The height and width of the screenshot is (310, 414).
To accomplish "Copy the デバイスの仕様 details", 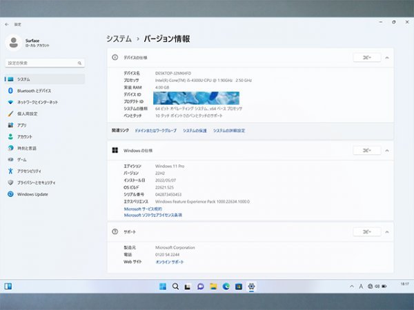I will tap(367, 57).
